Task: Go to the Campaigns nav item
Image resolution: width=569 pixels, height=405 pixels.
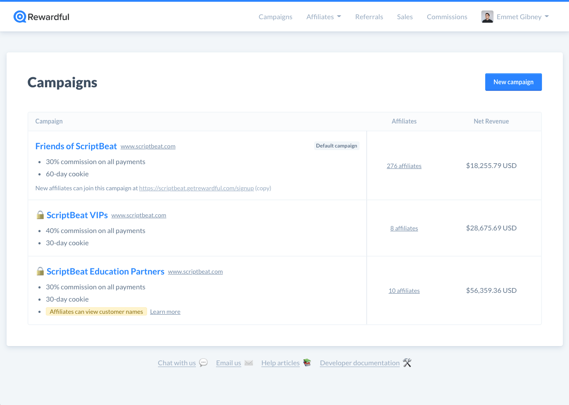Action: click(x=275, y=17)
